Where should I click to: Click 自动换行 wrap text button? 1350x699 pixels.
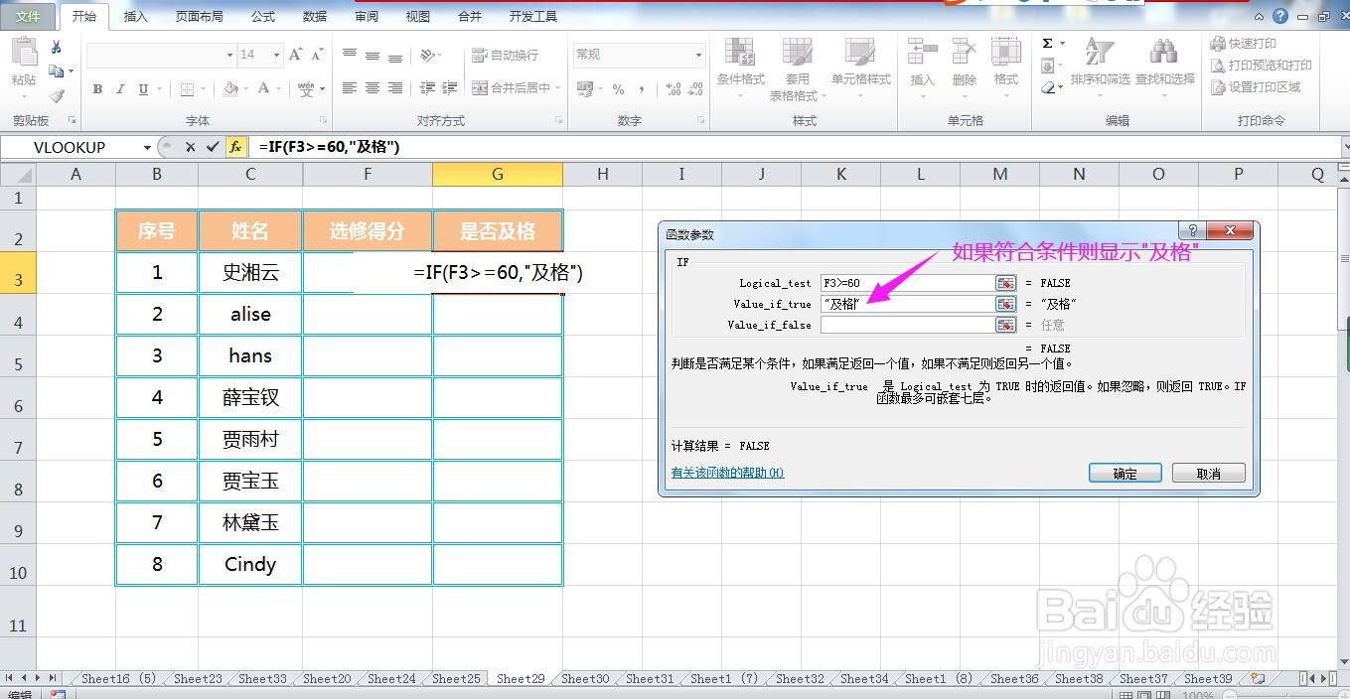[505, 56]
